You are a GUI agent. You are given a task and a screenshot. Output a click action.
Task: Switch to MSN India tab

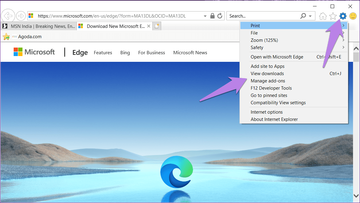pos(39,26)
